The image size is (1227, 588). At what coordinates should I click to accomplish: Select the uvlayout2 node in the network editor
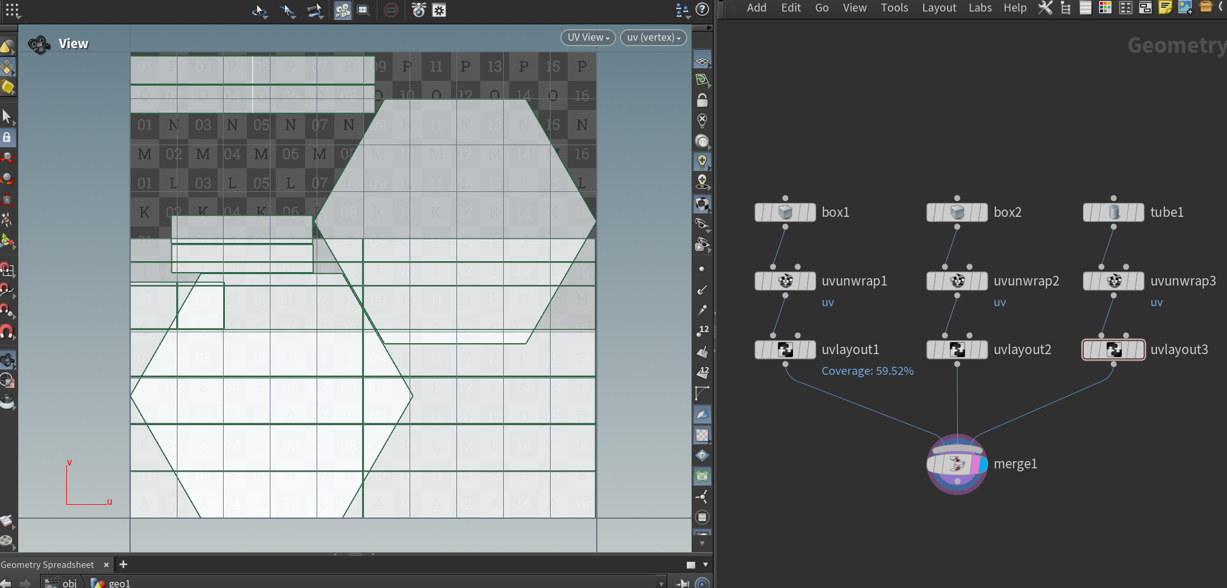(x=956, y=349)
